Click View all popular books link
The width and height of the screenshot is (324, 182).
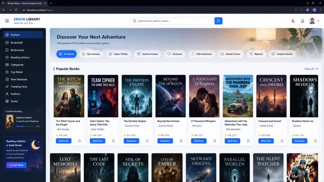[x=311, y=69]
